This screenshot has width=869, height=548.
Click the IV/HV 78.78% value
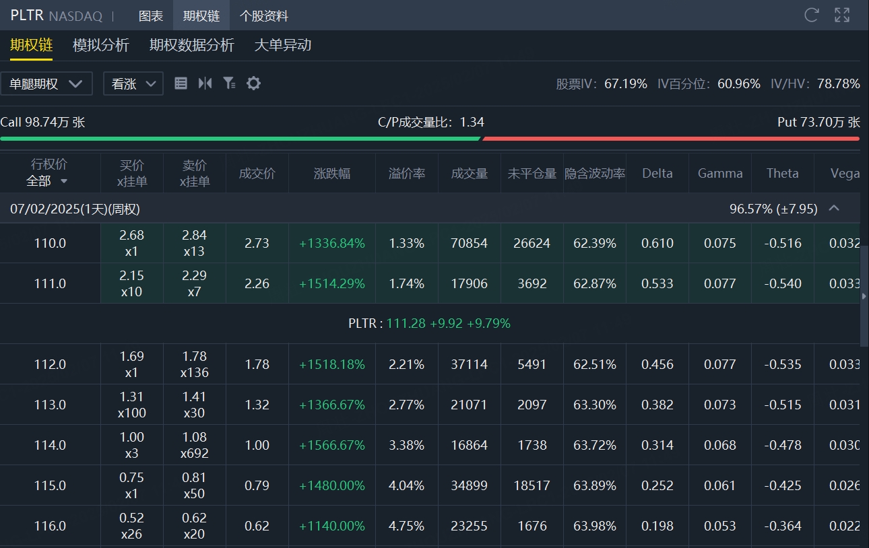839,83
